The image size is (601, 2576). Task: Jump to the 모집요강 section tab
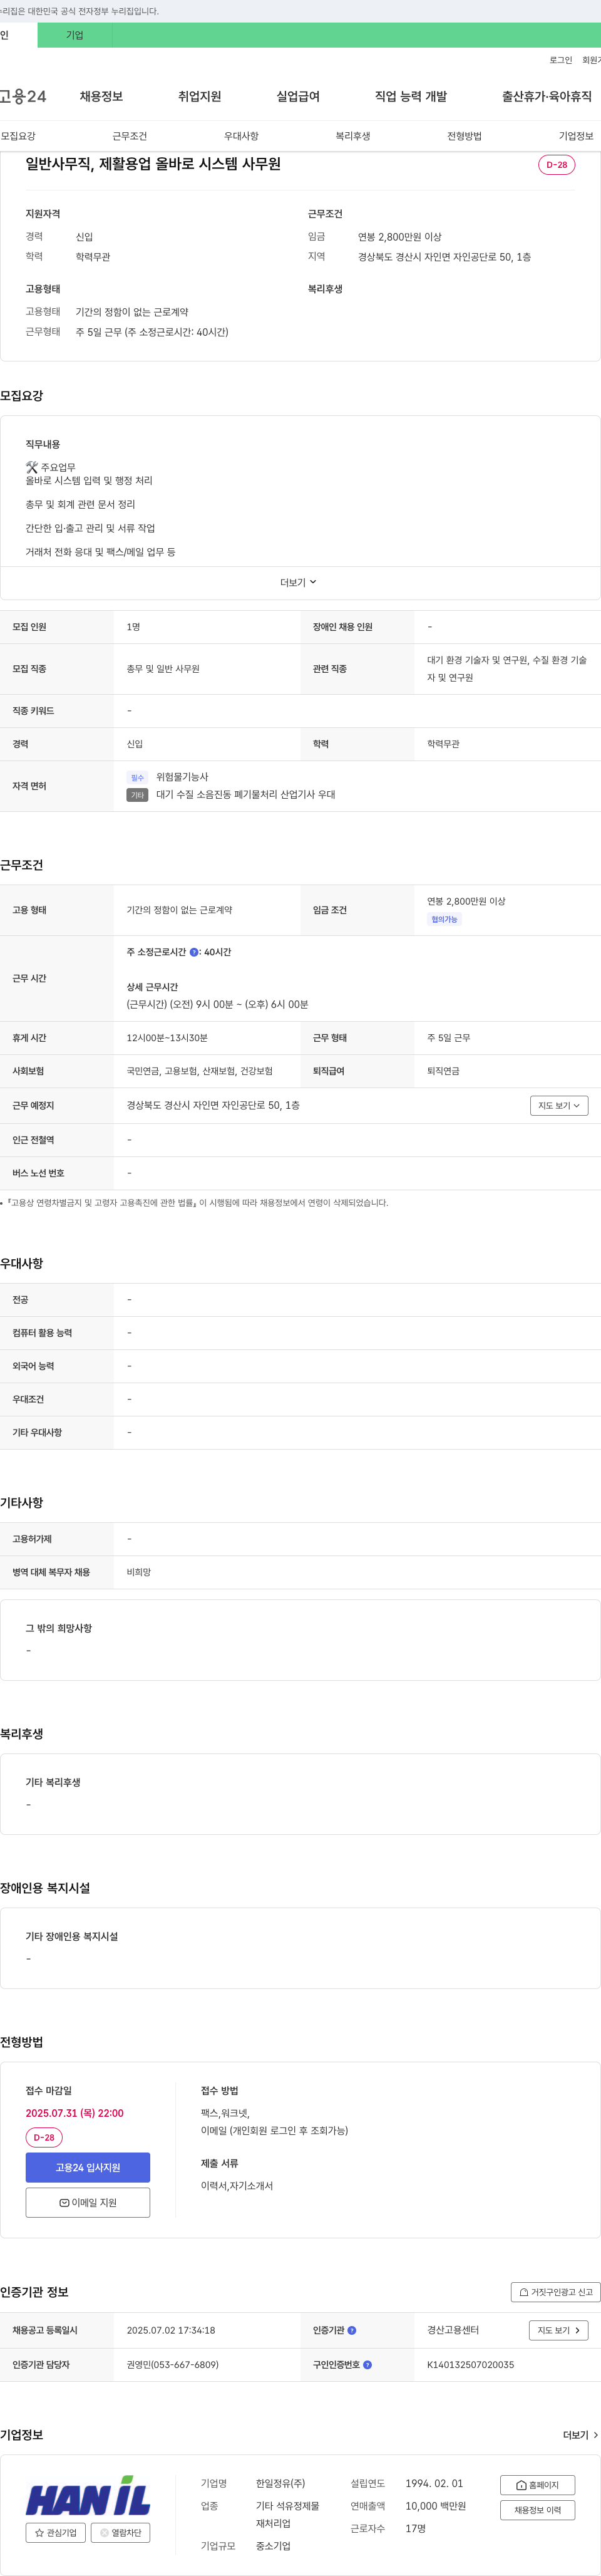click(x=18, y=136)
